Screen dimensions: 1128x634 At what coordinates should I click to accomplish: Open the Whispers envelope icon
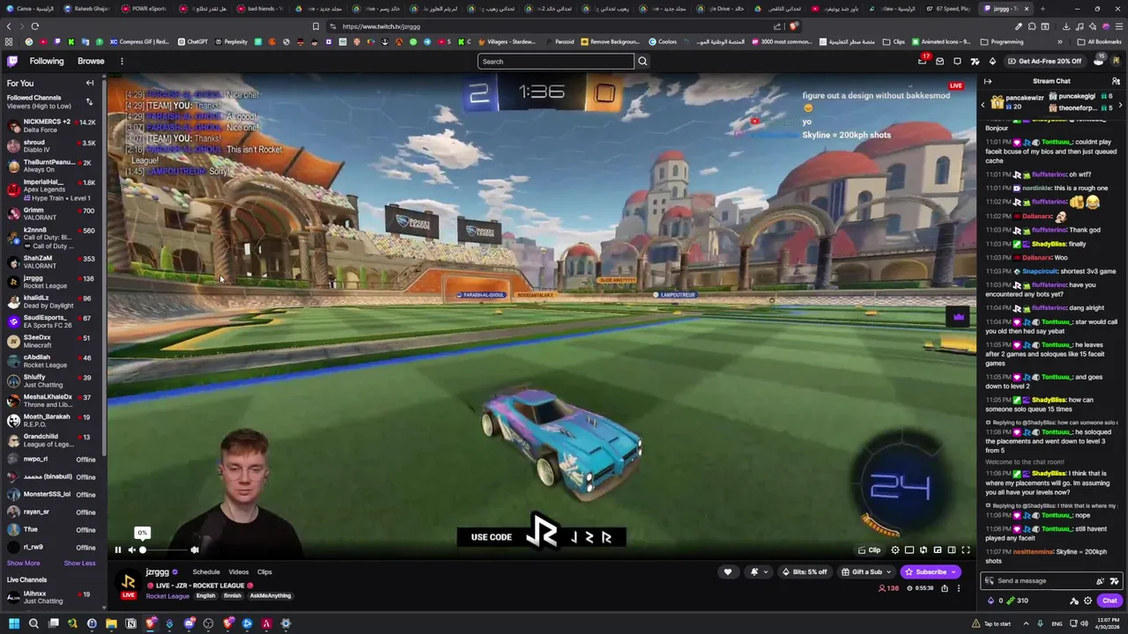point(939,61)
